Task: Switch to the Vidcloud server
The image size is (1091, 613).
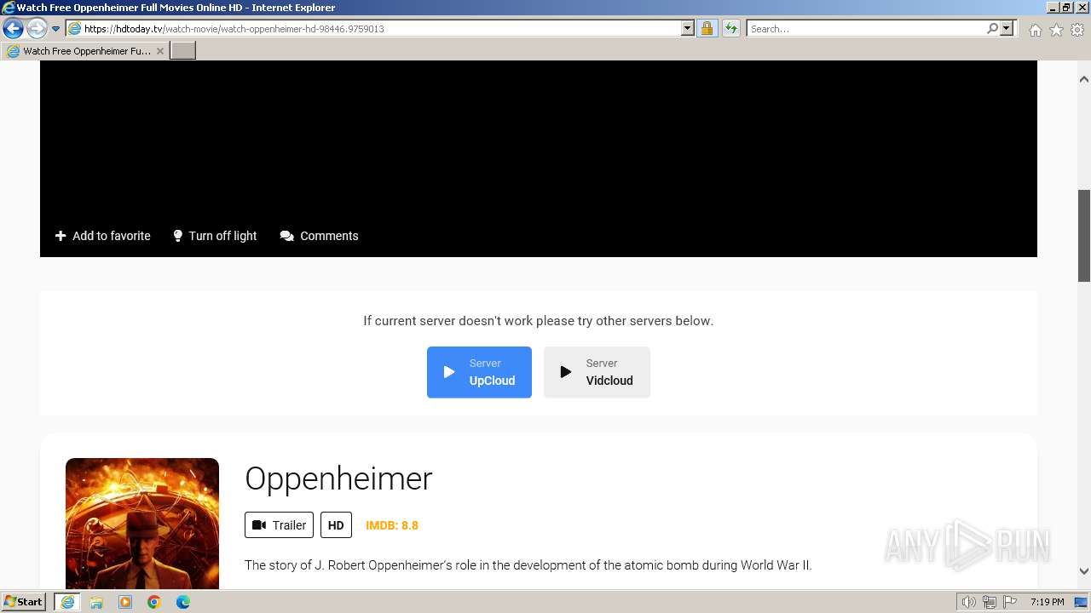Action: tap(597, 372)
